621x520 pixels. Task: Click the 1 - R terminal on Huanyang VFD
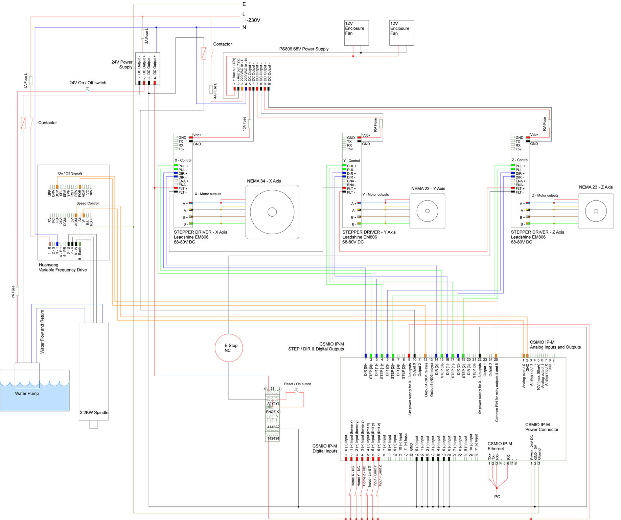(50, 244)
